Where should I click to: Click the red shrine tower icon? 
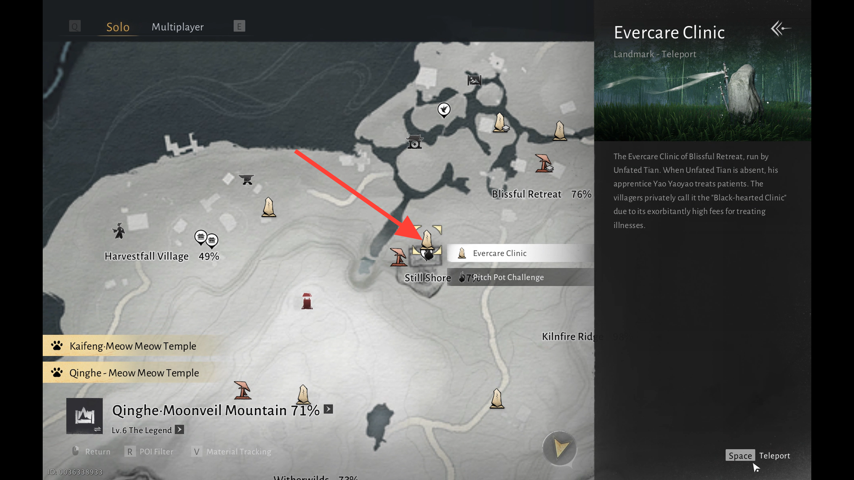(307, 301)
